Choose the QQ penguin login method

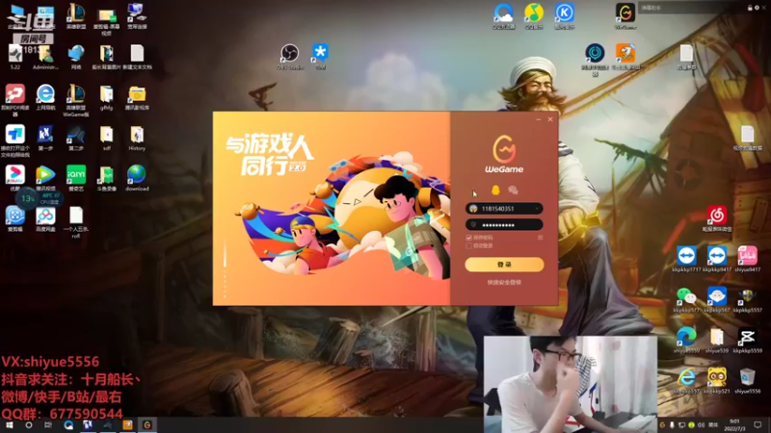[x=495, y=191]
